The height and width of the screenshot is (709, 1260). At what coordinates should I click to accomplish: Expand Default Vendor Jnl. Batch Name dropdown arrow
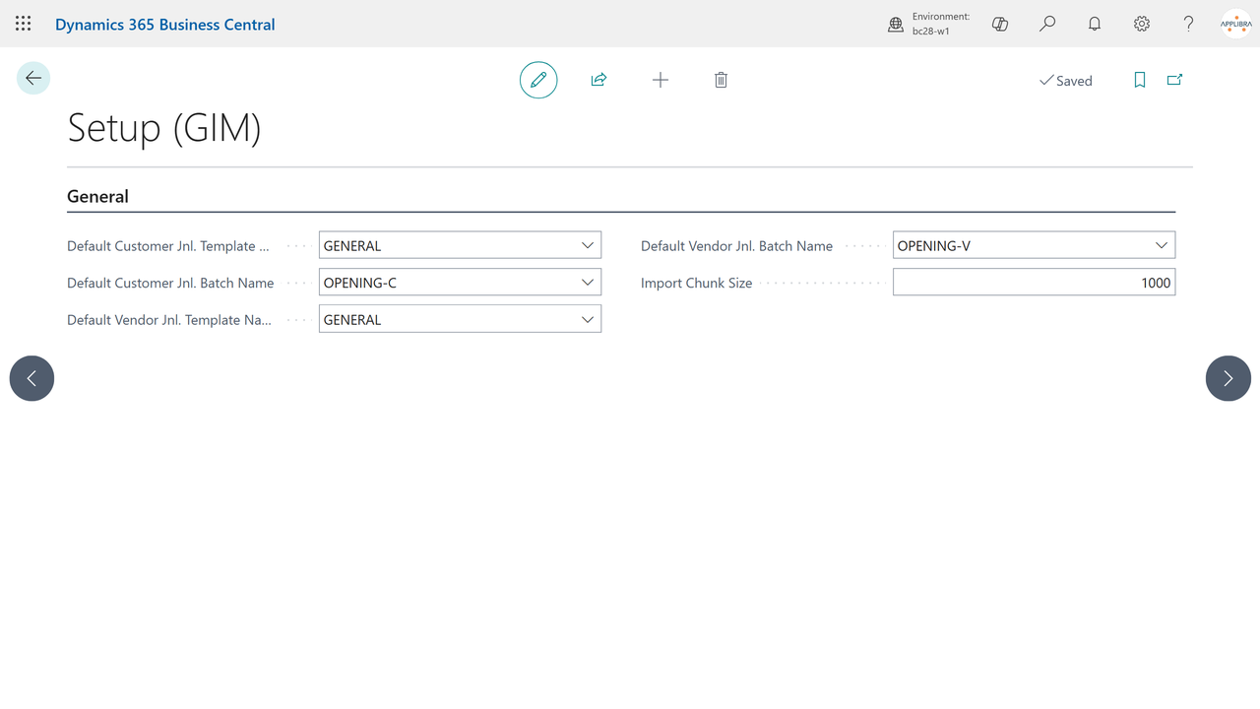[1162, 245]
